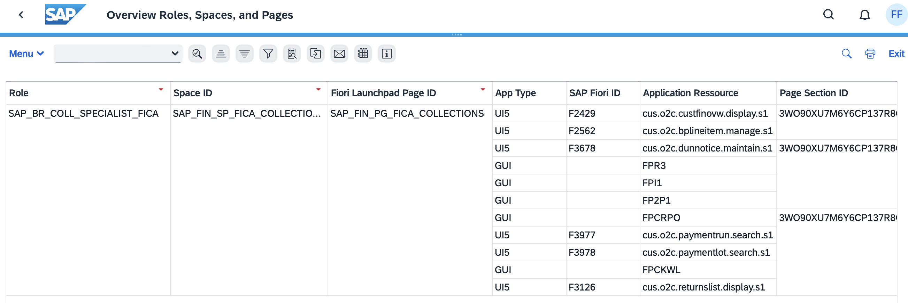Click the Print Preview toolbar icon
The image size is (908, 303).
click(x=292, y=54)
